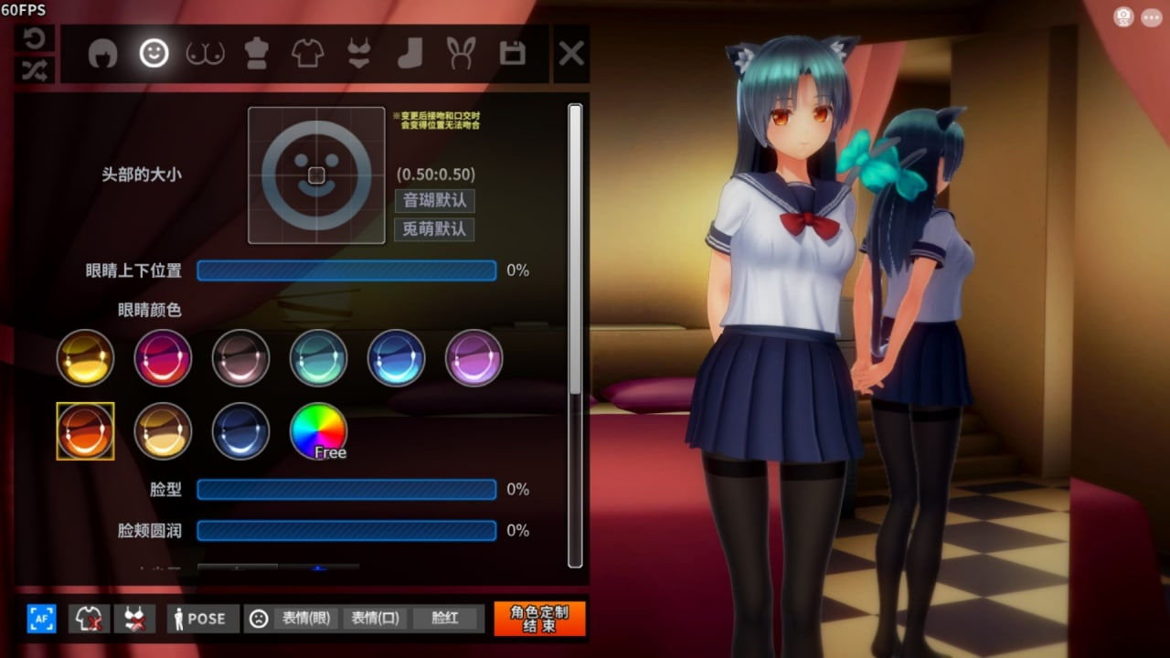Select the face customization icon

pos(154,53)
